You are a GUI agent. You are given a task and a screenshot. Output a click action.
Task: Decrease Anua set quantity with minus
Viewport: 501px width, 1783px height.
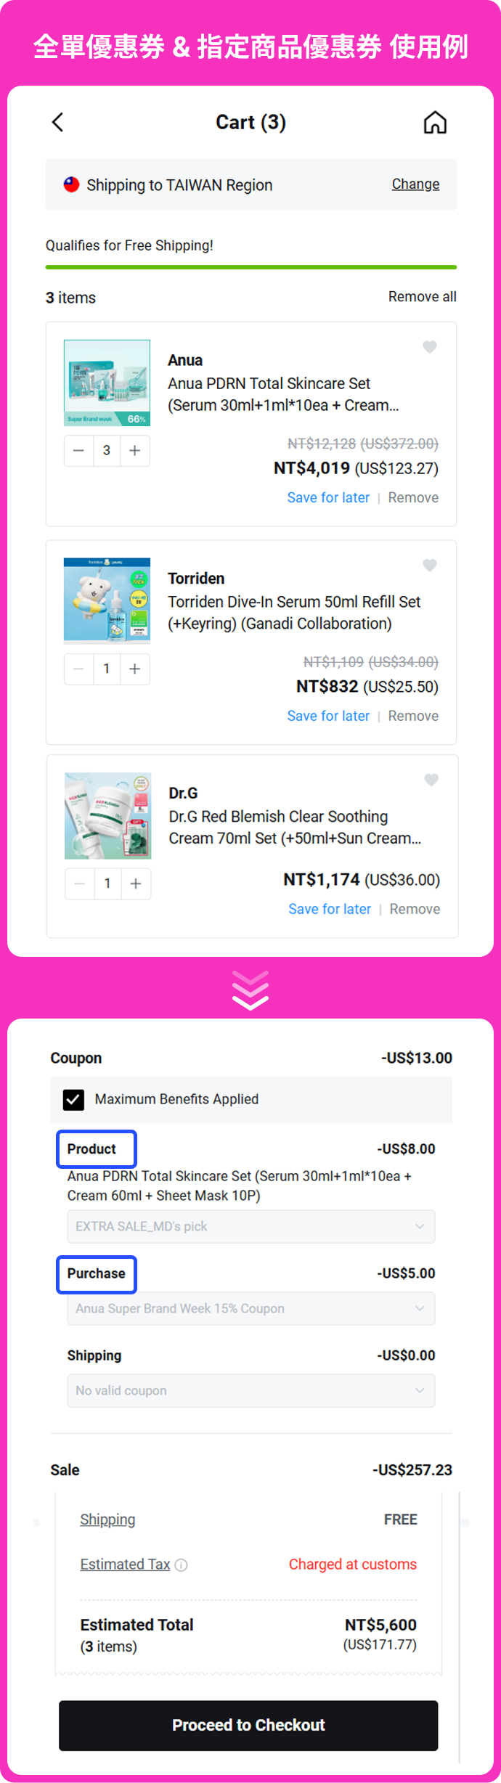[x=78, y=451]
